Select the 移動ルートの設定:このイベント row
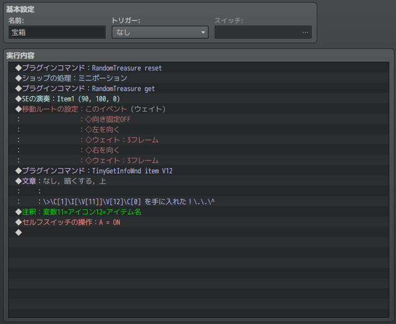 tap(199, 109)
